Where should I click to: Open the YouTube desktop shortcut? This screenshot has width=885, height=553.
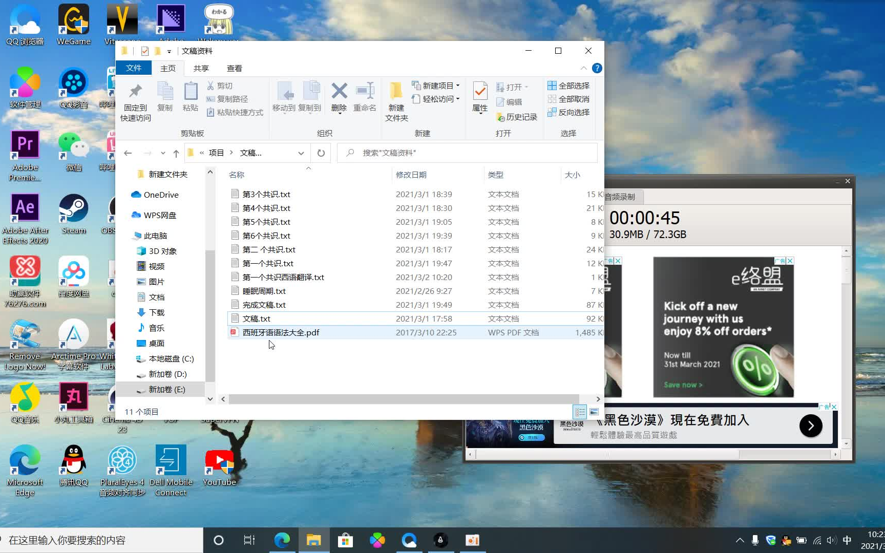click(x=219, y=466)
